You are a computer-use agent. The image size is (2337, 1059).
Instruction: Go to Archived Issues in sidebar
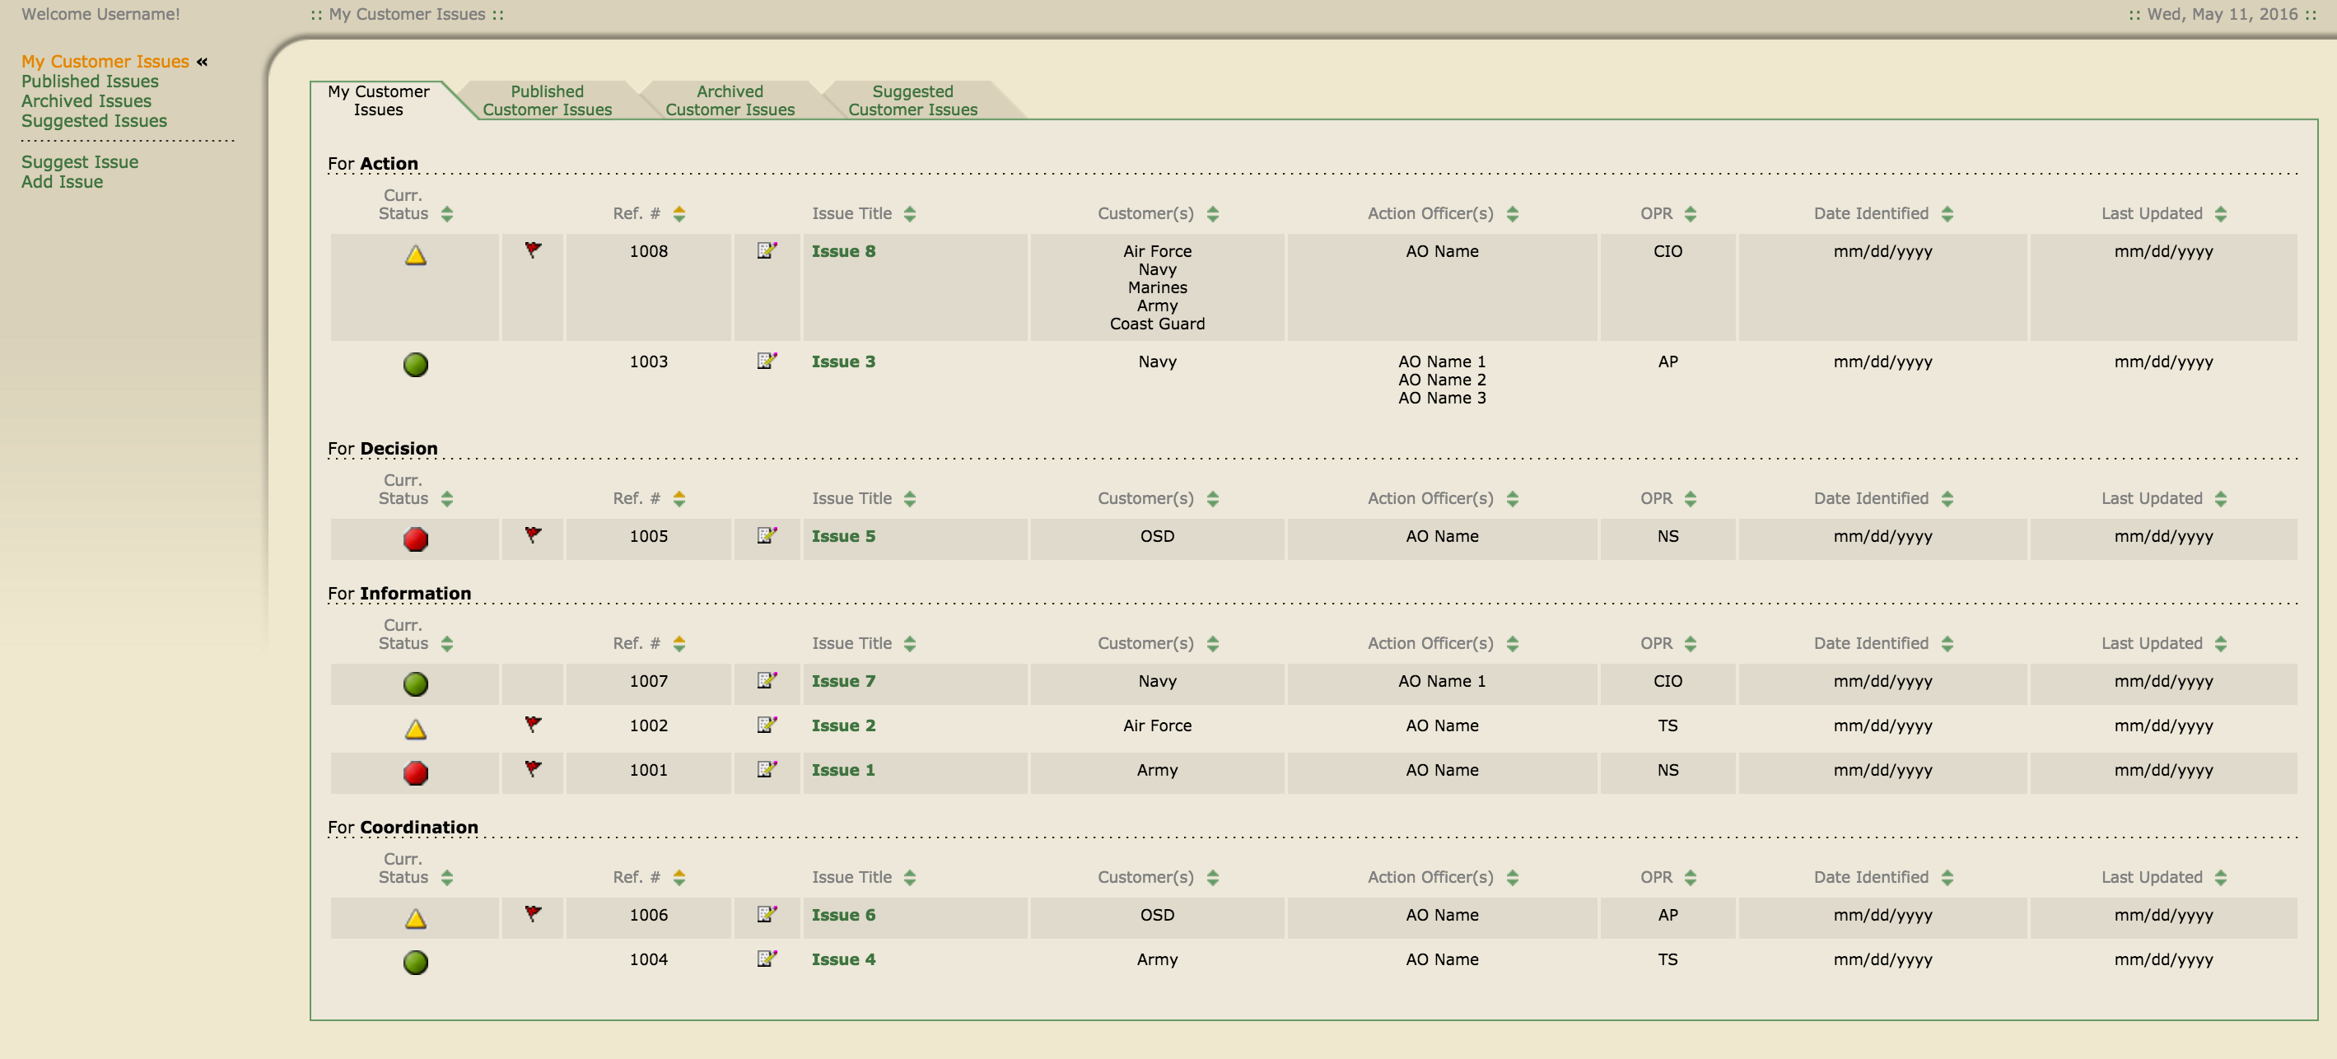point(86,100)
